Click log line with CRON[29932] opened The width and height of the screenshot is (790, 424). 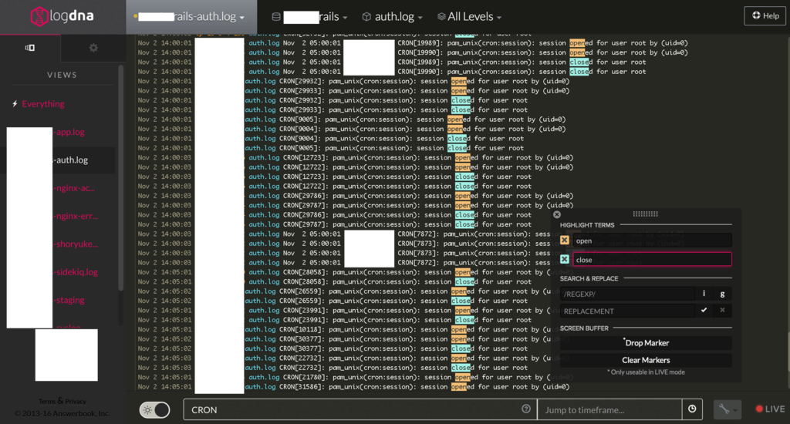[353, 81]
